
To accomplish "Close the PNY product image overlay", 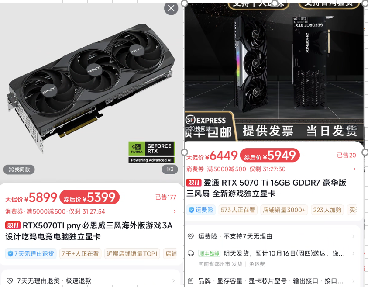I will pos(171,8).
